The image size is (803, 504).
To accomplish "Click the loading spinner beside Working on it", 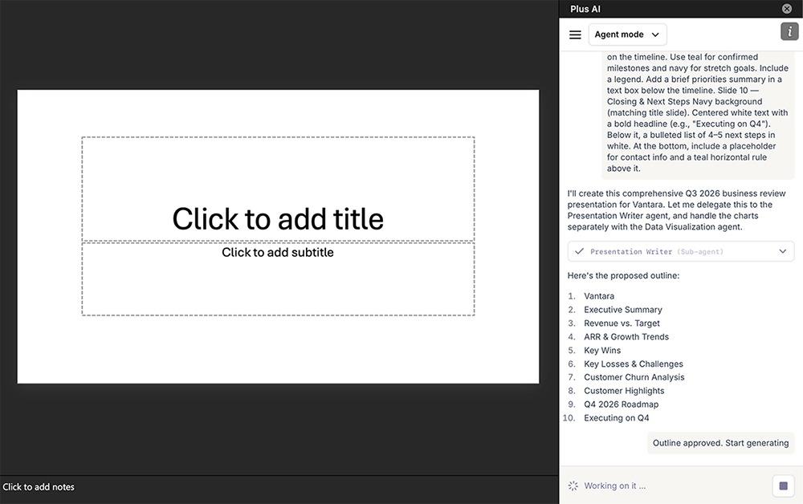I will coord(573,486).
